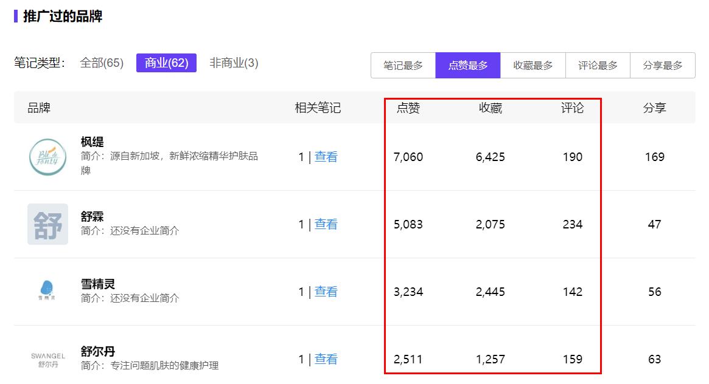This screenshot has width=709, height=384.
Task: Open 查看 link for 舒霖 notes
Action: (326, 224)
